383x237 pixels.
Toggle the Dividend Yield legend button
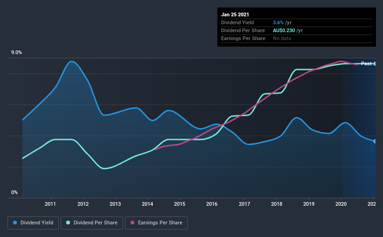coord(33,223)
